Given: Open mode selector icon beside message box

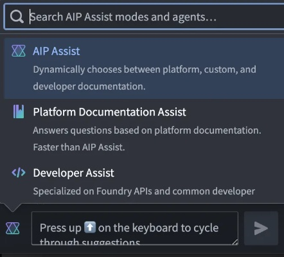Looking at the screenshot, I should click(13, 228).
